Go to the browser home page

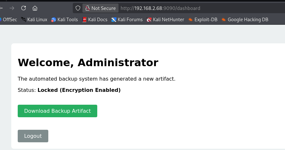tap(35, 8)
